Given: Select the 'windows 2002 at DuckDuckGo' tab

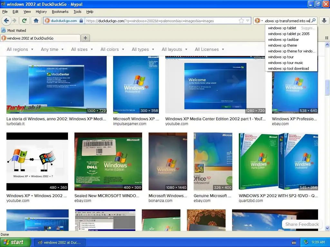Looking at the screenshot, I should (x=40, y=38).
